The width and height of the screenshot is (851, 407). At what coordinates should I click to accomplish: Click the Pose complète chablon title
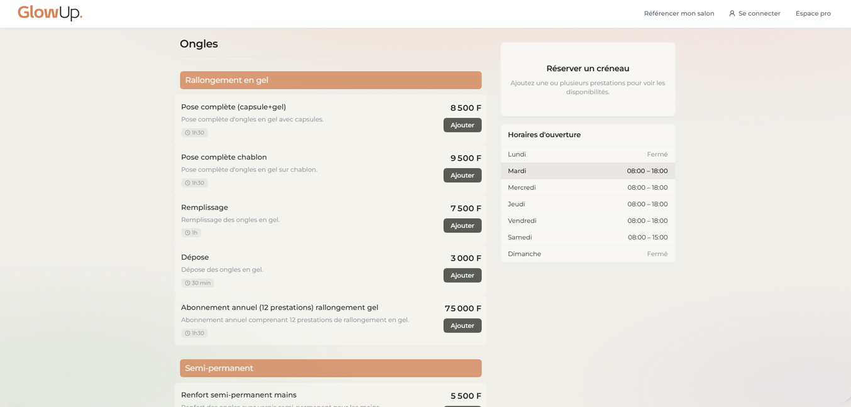224,157
